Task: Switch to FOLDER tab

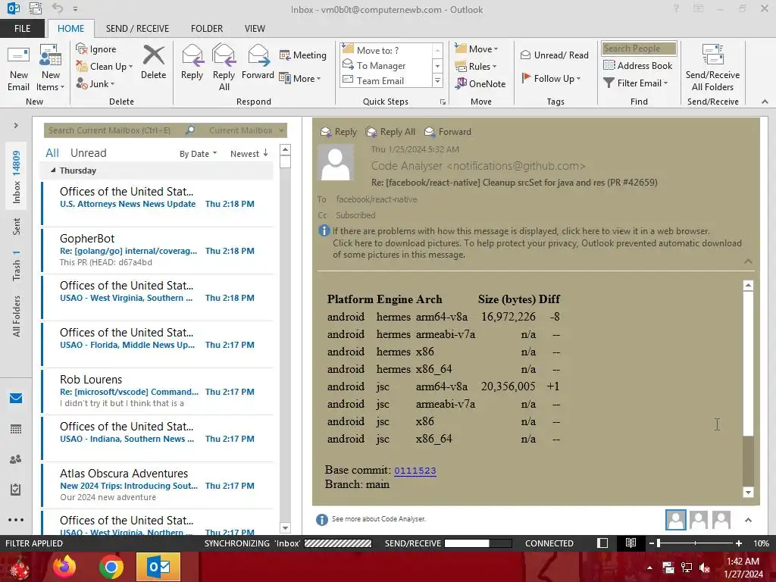Action: pos(207,29)
